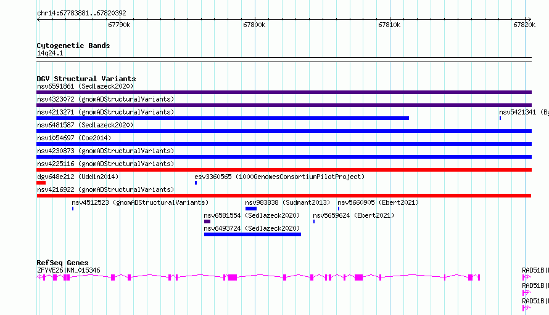Screen dimensions: 549x315
Task: Click the 67800k ruler tick label
Action: (254, 25)
